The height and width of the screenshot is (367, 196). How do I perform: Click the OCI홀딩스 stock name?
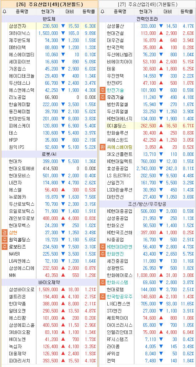coord(117,126)
